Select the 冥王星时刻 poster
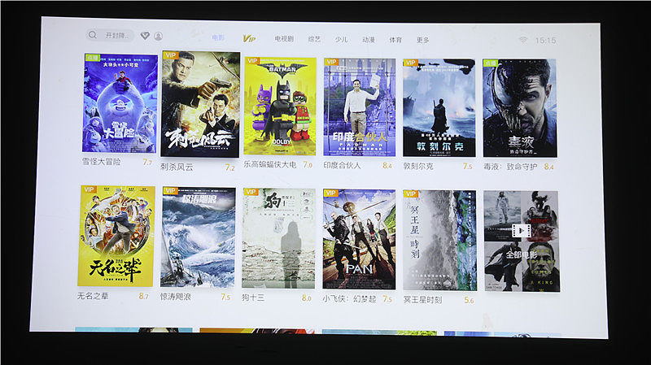This screenshot has width=651, height=365. [439, 240]
